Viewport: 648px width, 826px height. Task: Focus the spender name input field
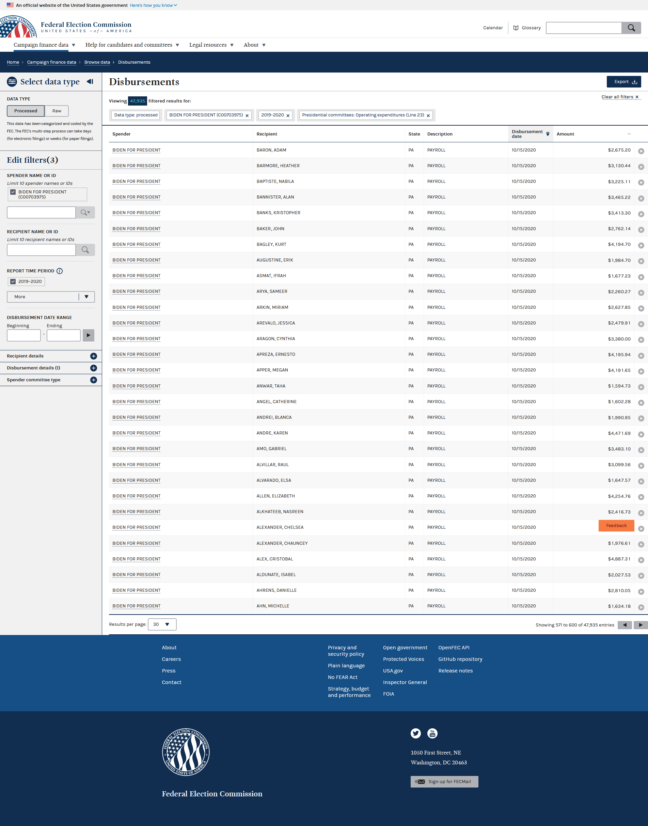coord(41,212)
